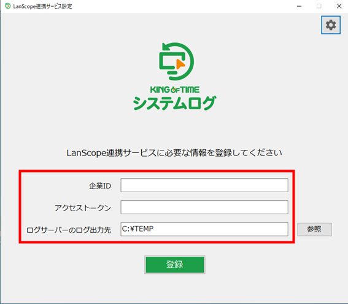Click the 企業ID label
348x304 pixels.
[x=100, y=186]
